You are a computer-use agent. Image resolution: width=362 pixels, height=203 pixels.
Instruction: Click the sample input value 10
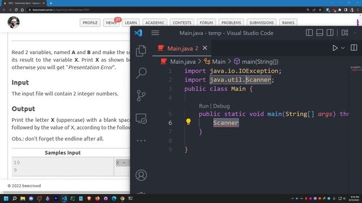click(16, 162)
